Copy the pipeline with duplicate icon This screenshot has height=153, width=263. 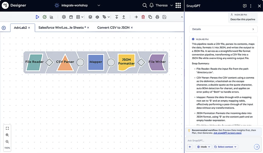click(150, 17)
